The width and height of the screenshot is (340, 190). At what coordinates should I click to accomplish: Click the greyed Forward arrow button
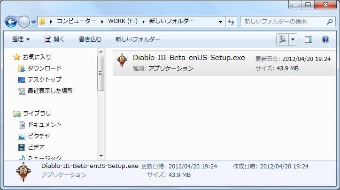[x=24, y=22]
